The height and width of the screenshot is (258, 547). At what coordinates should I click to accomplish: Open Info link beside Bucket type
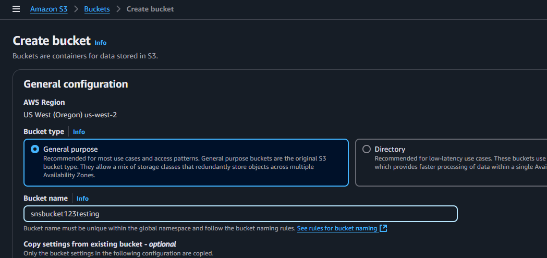click(x=79, y=132)
